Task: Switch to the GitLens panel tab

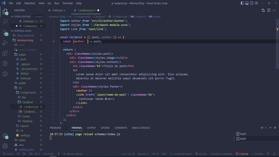Action: pyautogui.click(x=105, y=128)
